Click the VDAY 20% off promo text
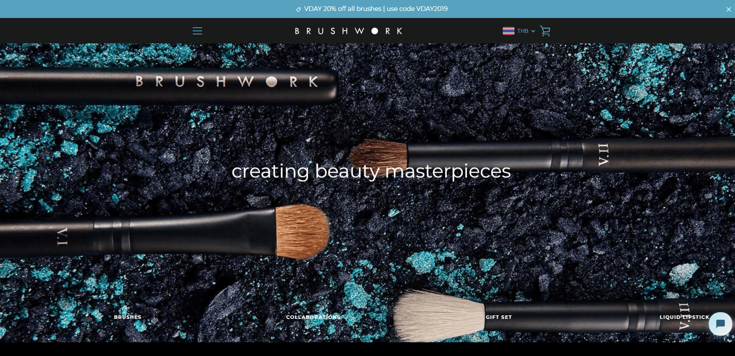The height and width of the screenshot is (356, 735). [x=376, y=9]
